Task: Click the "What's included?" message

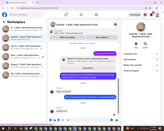Action: 64,91
